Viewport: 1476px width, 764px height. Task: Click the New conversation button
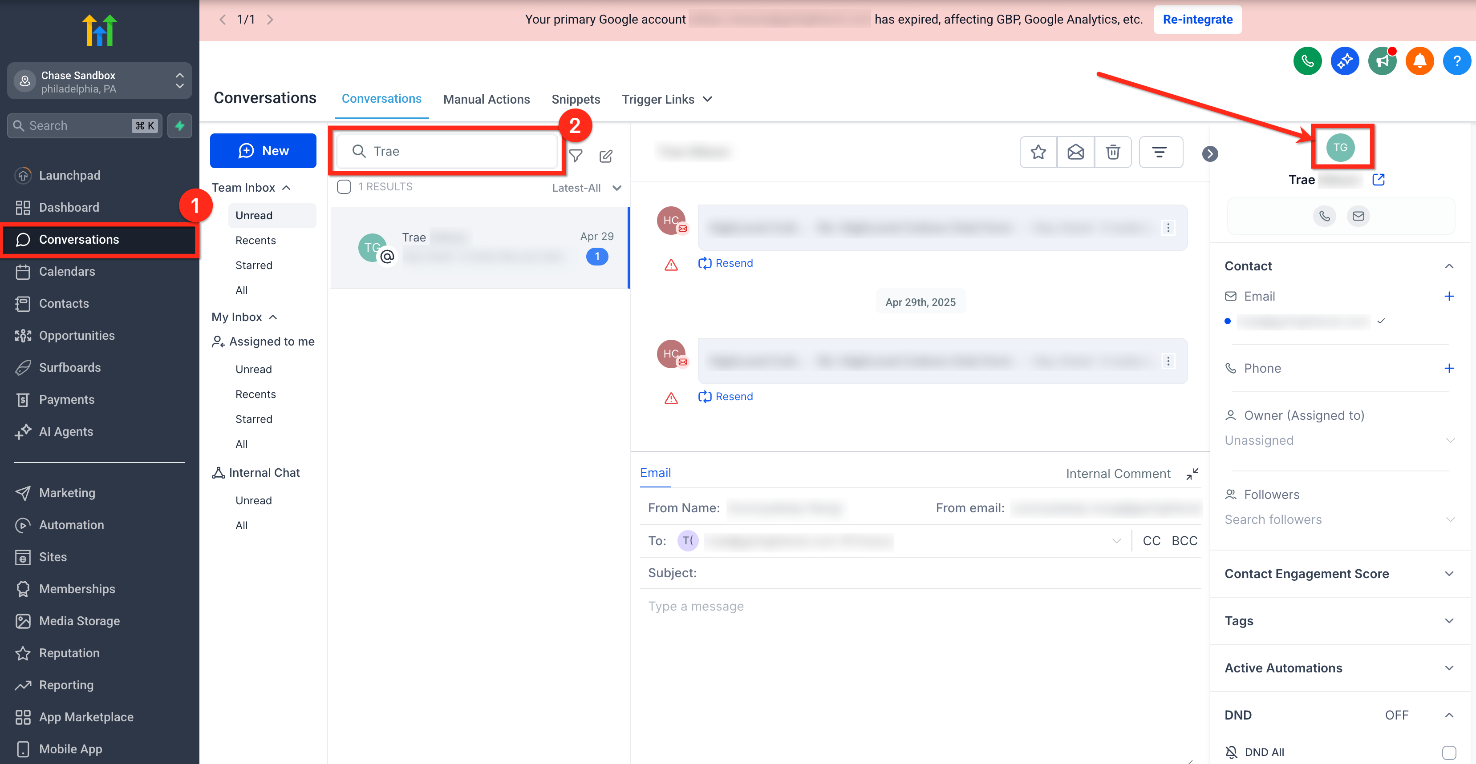(263, 150)
